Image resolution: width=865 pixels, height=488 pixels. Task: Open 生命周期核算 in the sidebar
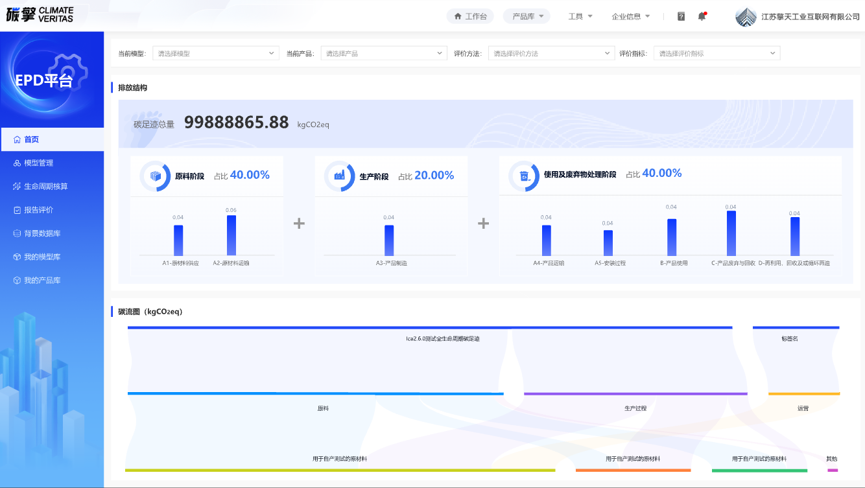tap(45, 186)
